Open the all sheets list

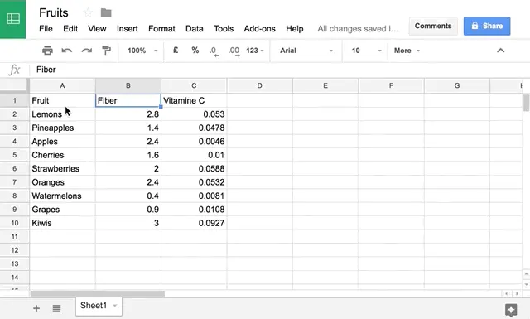pos(56,308)
